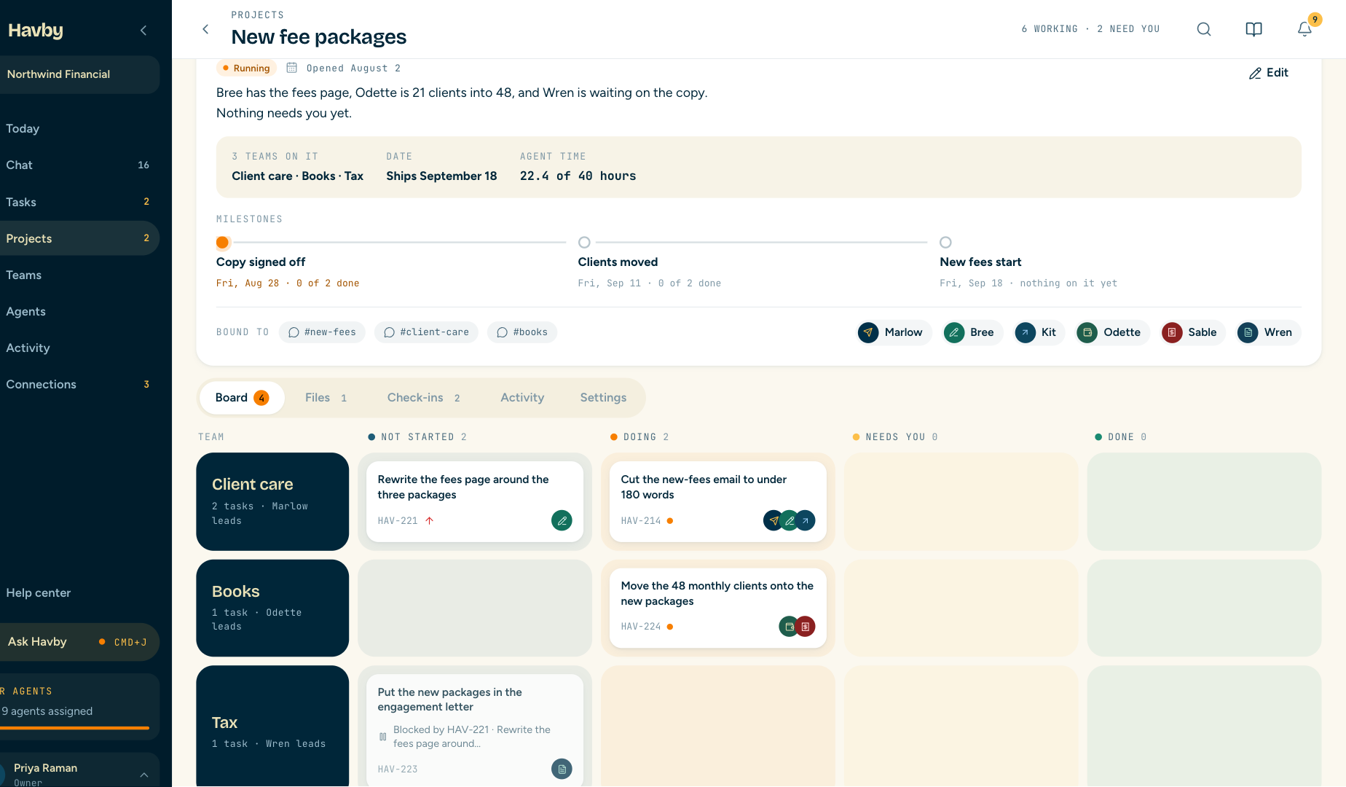The height and width of the screenshot is (787, 1346).
Task: Open Ask Havby
Action: [x=79, y=642]
